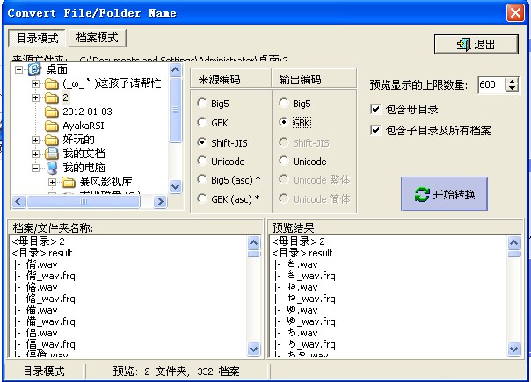Click the preview limit field showing 600
This screenshot has height=382, width=531.
coord(492,84)
